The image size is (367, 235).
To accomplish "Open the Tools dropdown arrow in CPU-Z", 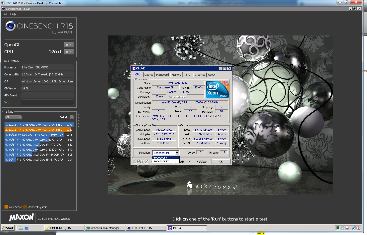I will click(190, 162).
